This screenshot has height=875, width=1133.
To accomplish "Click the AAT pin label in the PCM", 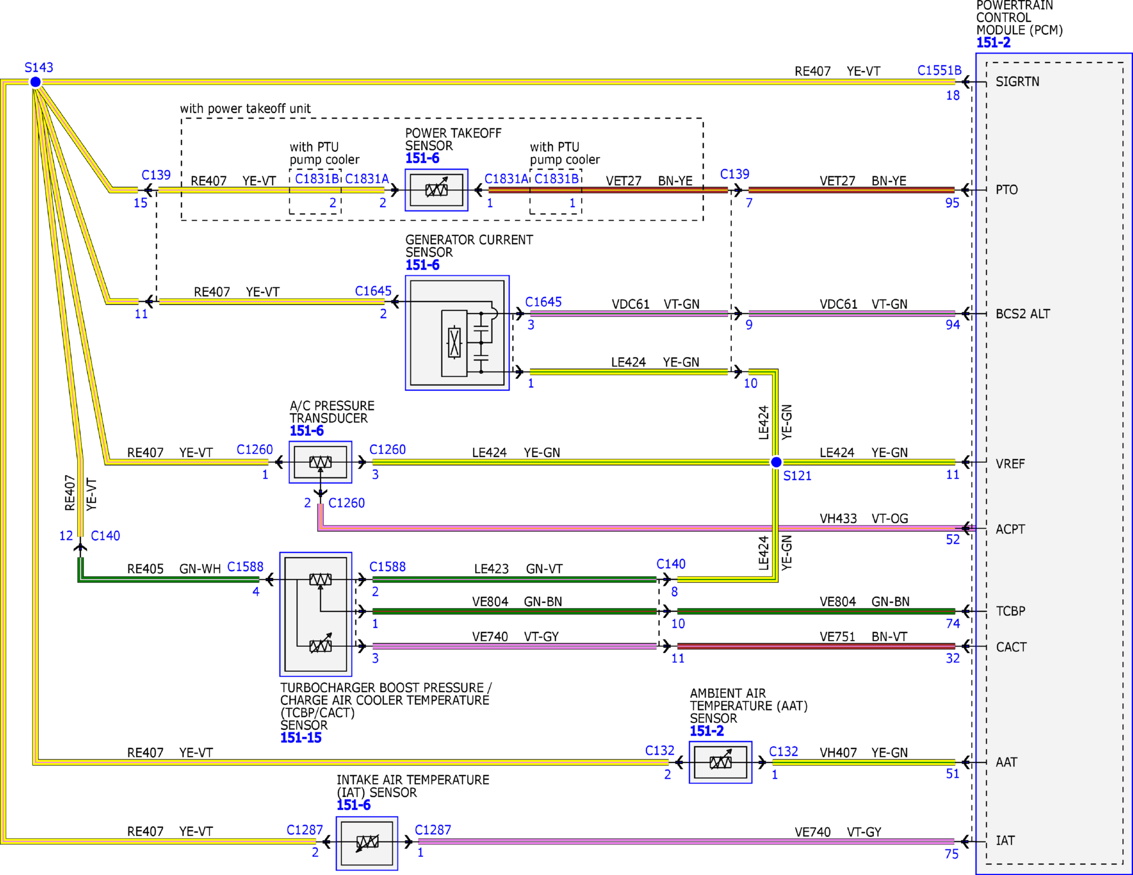I will 1006,762.
